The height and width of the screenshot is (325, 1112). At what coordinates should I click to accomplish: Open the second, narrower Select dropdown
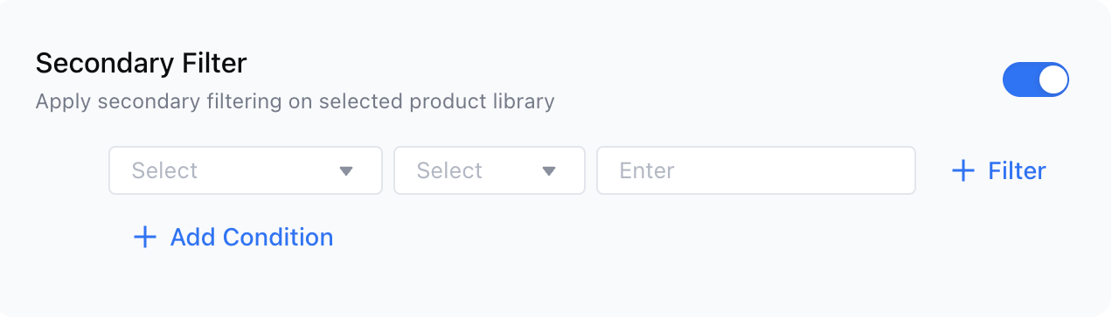(x=490, y=170)
